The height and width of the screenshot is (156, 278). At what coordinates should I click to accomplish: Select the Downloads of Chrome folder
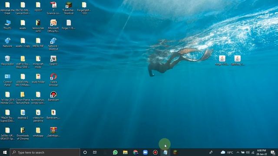pos(23,133)
